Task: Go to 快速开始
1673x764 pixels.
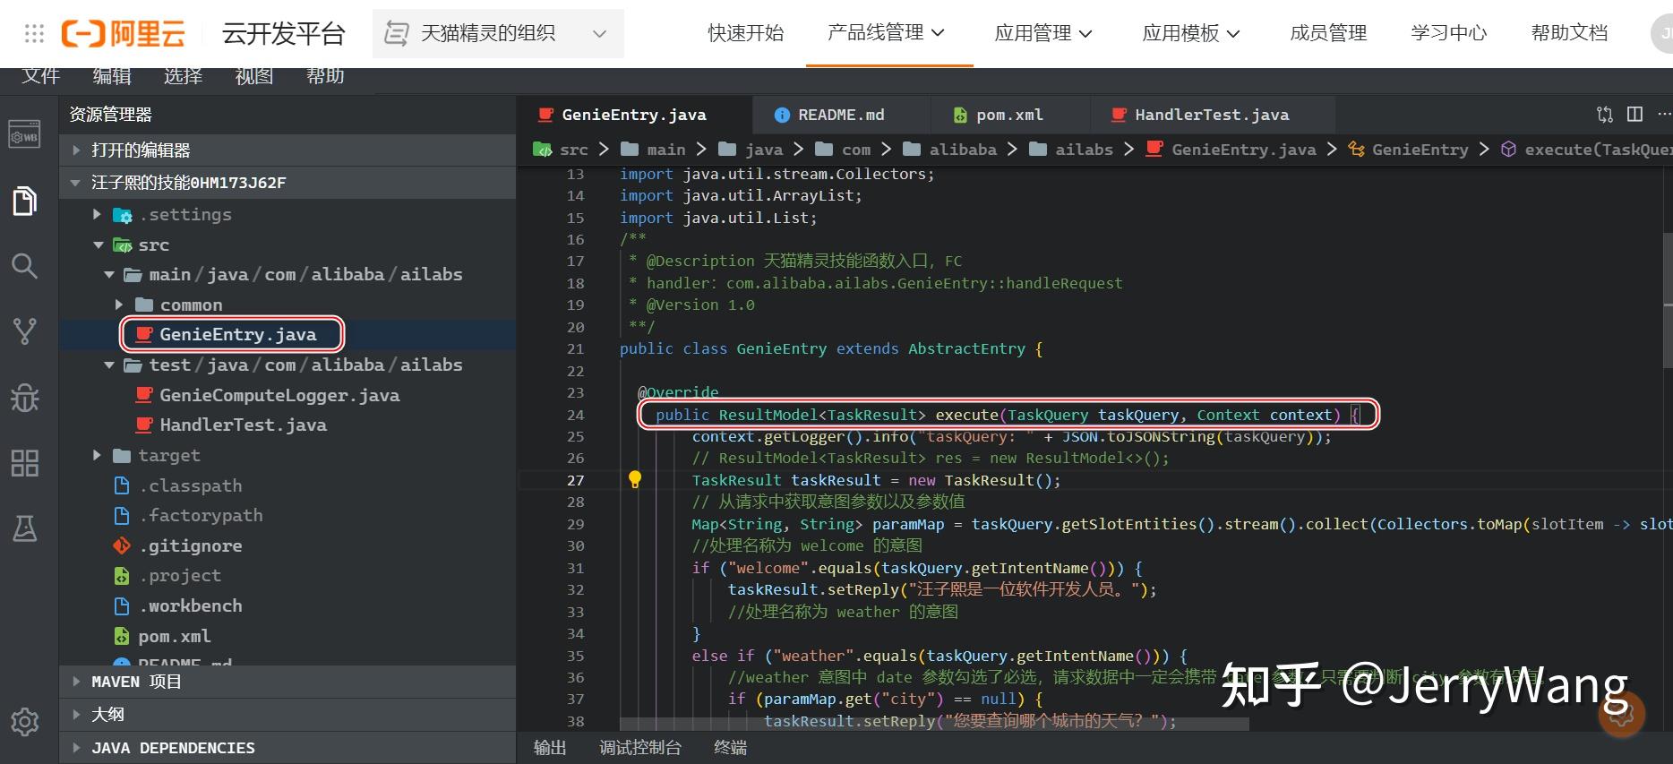Action: point(745,33)
